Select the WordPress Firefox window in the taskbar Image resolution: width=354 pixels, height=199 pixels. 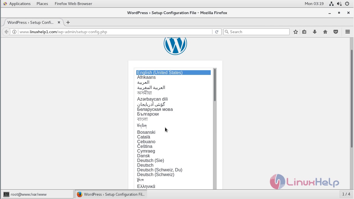coord(111,194)
